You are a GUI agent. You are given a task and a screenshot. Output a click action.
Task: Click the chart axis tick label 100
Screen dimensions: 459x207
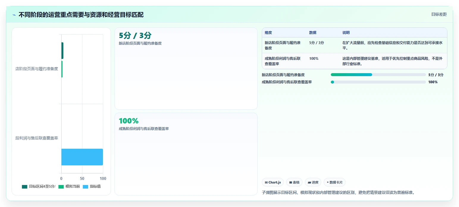coord(103,179)
